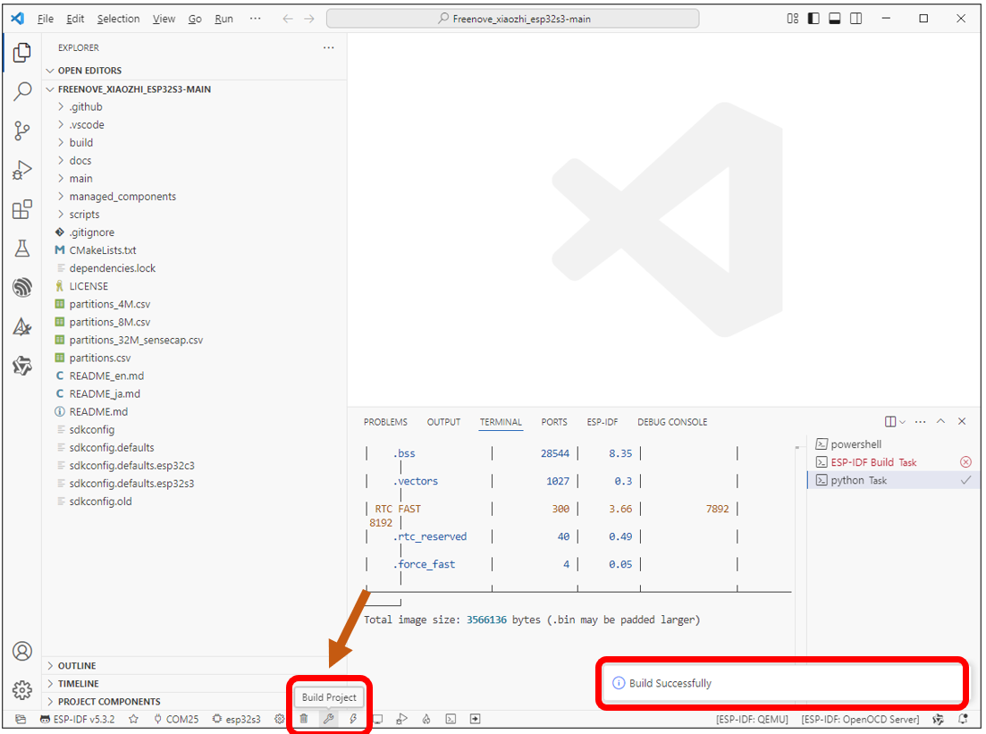Click the flame Build Flash Monitor icon
986x734 pixels.
coord(426,719)
